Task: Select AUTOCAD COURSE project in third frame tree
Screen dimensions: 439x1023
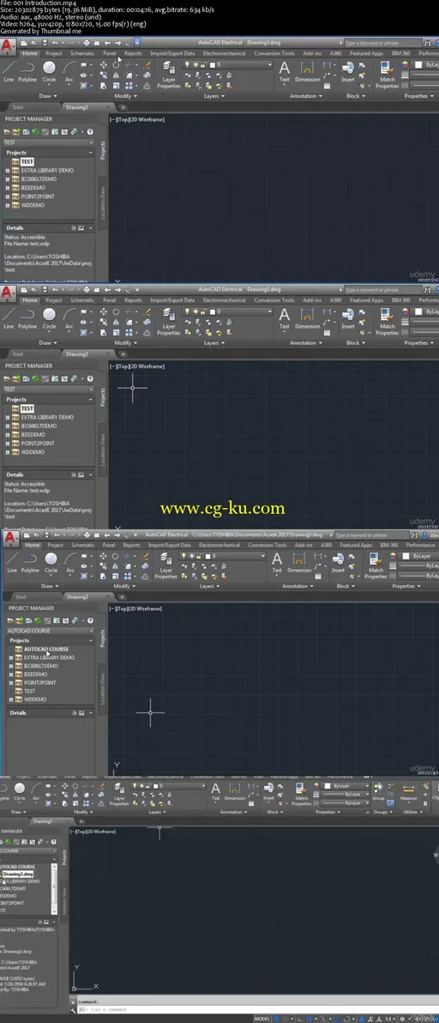Action: [x=45, y=649]
